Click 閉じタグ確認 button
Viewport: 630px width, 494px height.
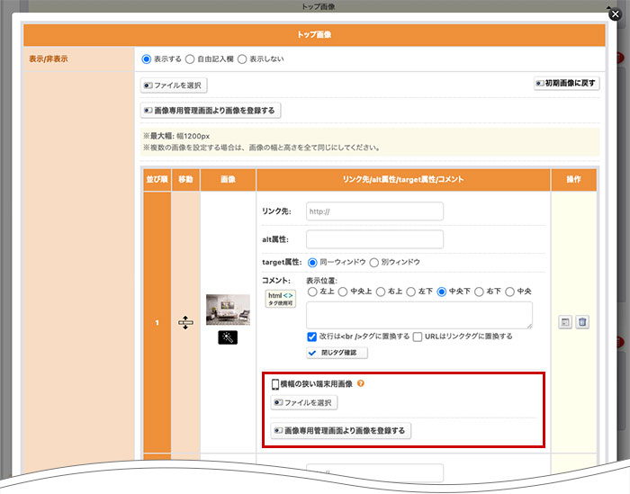pos(337,353)
